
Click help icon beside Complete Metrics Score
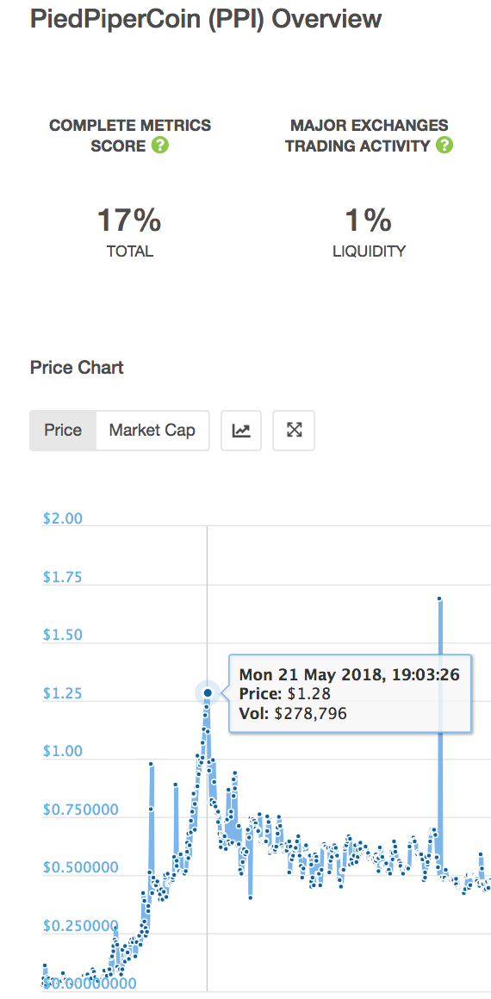161,146
